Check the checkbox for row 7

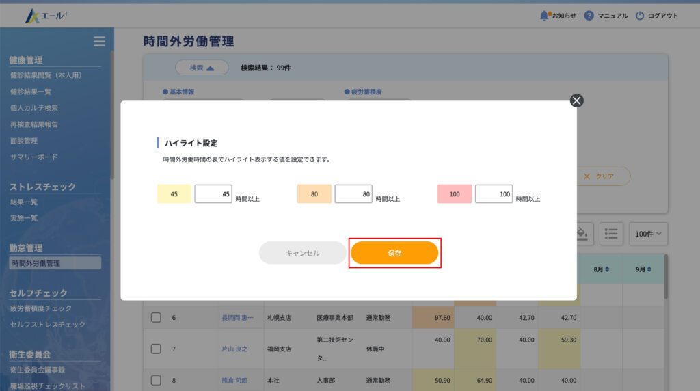point(156,349)
